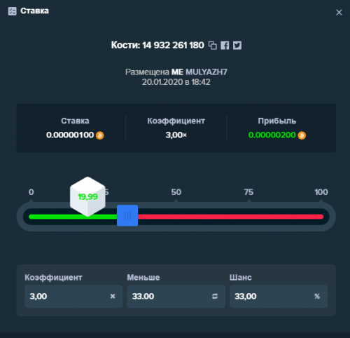Click the multiplier value 3,00×
Image resolution: width=350 pixels, height=338 pixels.
(x=176, y=135)
